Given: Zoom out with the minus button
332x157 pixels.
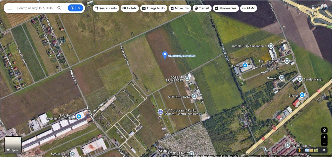Looking at the screenshot, I should pyautogui.click(x=324, y=143).
